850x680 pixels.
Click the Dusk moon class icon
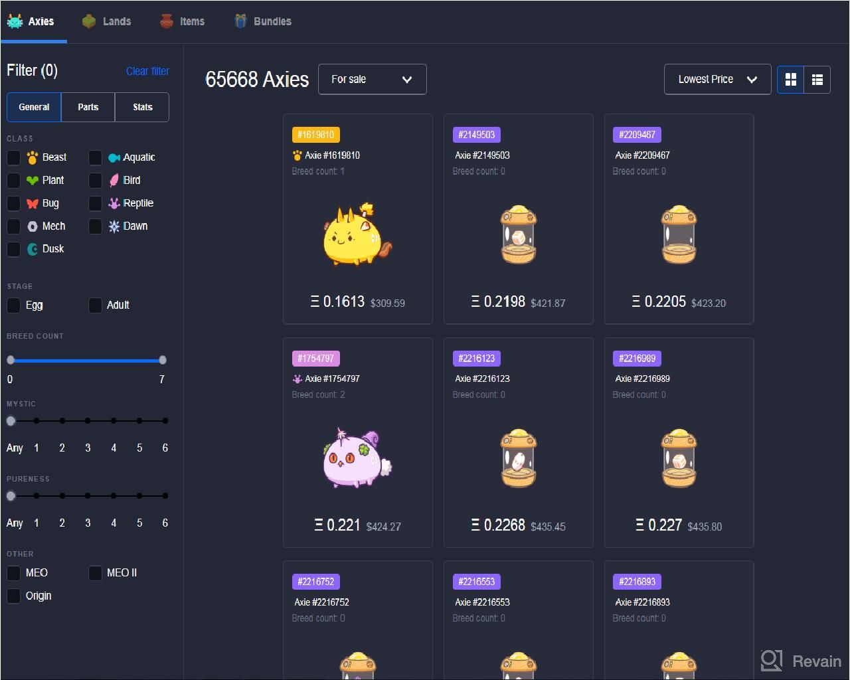(x=33, y=249)
